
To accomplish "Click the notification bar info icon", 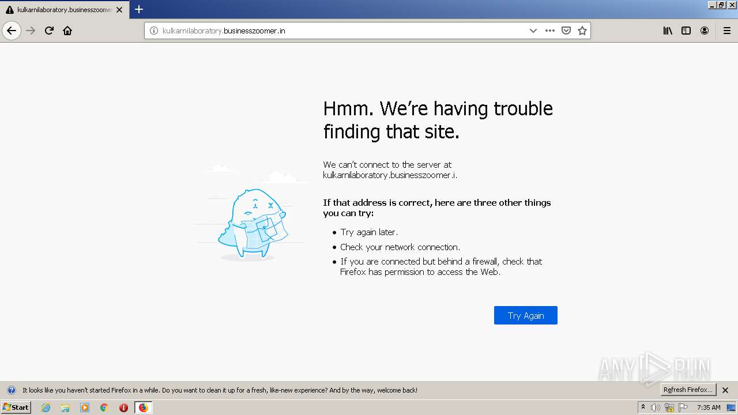I will pyautogui.click(x=11, y=390).
